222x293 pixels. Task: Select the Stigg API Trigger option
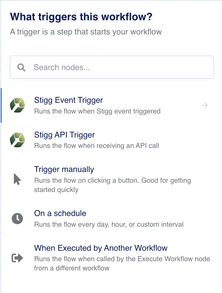[x=64, y=135]
